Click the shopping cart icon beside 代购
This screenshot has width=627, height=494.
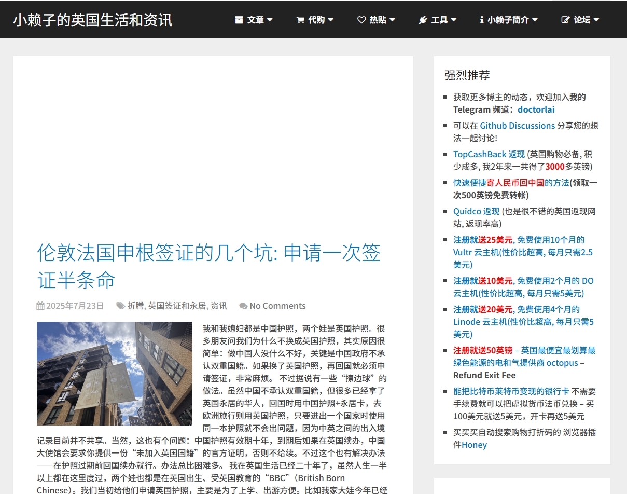(x=300, y=20)
